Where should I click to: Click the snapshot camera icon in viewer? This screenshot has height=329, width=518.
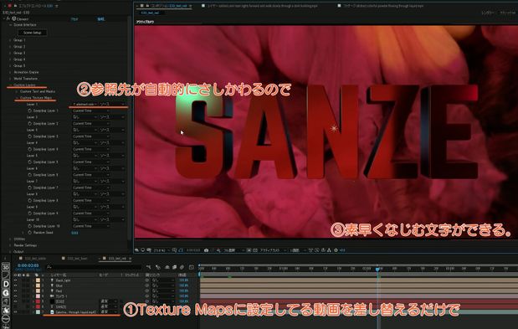pyautogui.click(x=206, y=250)
